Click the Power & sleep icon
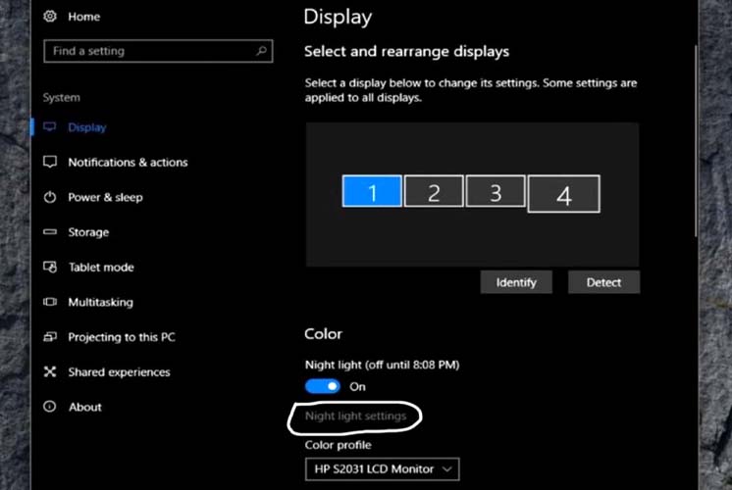The height and width of the screenshot is (490, 732). pos(50,197)
